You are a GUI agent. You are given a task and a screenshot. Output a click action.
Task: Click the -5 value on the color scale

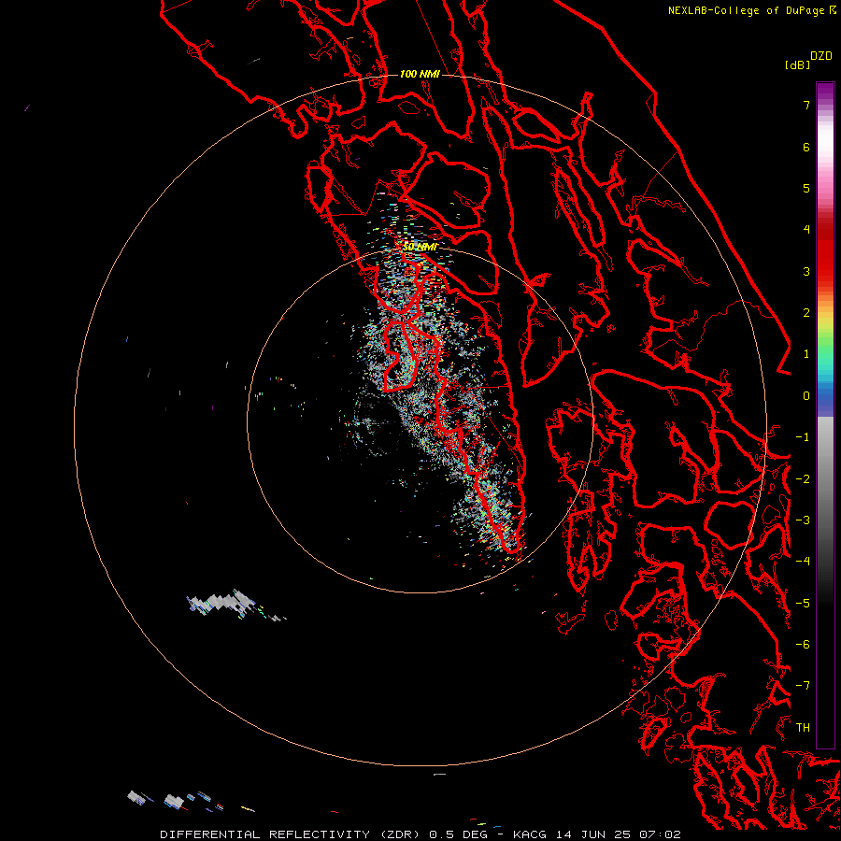click(803, 604)
